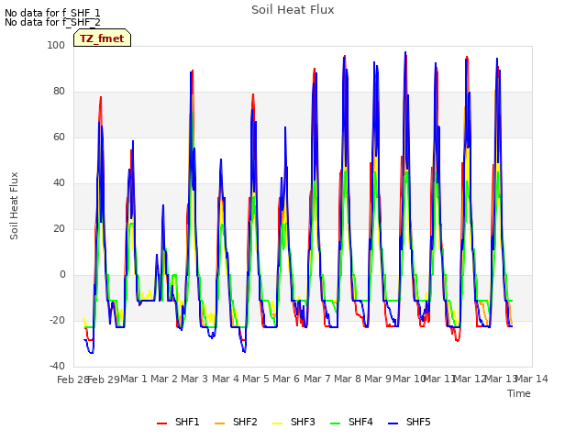Click the SHF3 legend label
The height and width of the screenshot is (440, 587).
tap(303, 422)
